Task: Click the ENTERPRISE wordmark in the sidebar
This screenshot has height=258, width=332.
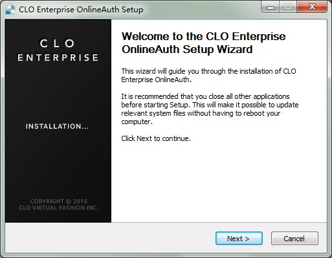Action: (58, 58)
